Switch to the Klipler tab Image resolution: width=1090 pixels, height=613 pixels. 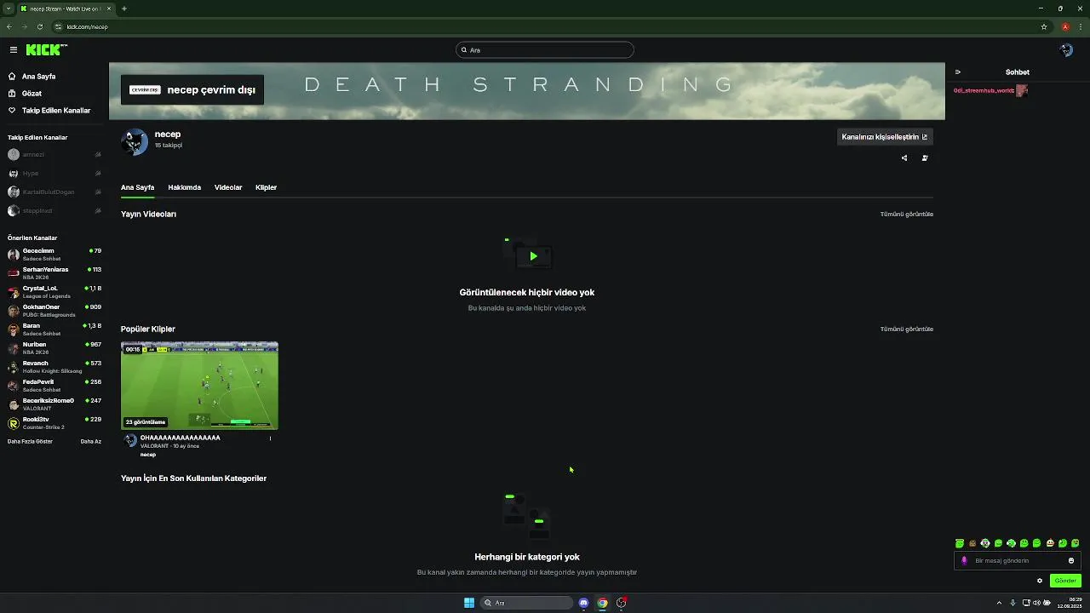coord(266,187)
